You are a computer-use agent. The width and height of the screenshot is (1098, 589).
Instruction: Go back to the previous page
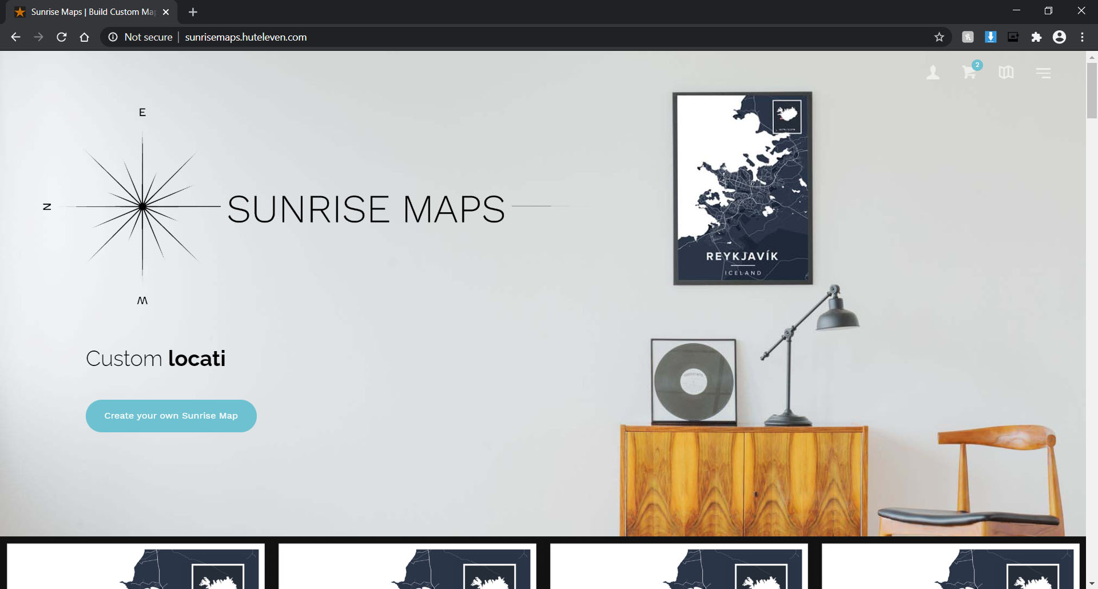click(16, 37)
